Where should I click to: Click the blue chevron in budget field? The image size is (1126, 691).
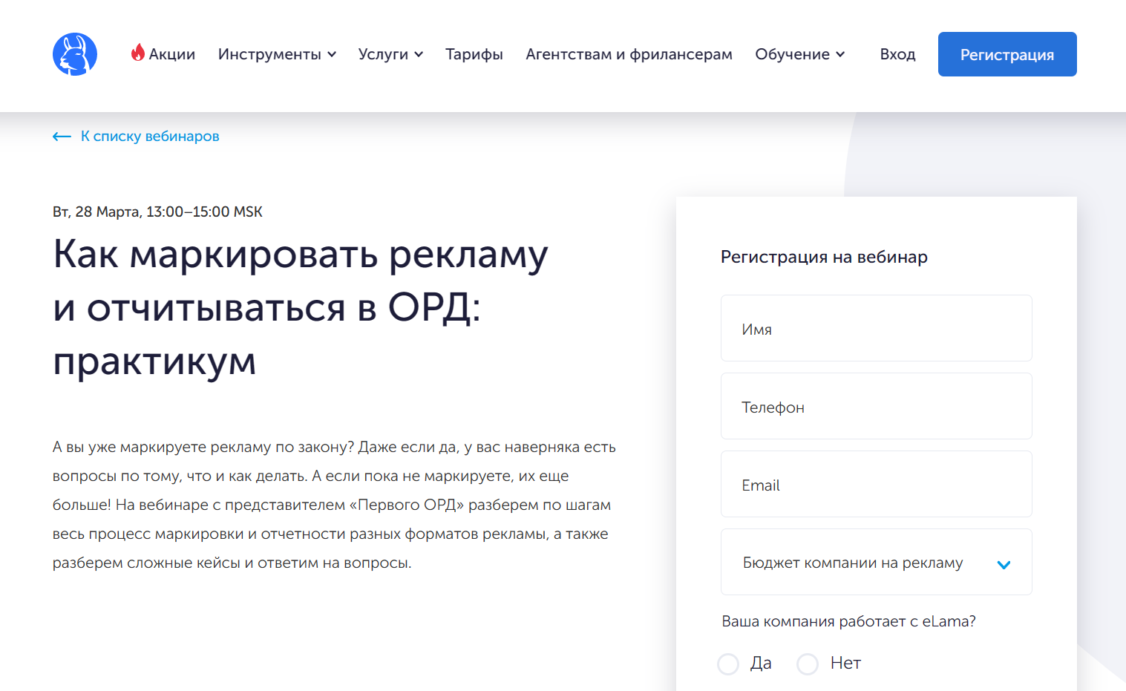1004,565
